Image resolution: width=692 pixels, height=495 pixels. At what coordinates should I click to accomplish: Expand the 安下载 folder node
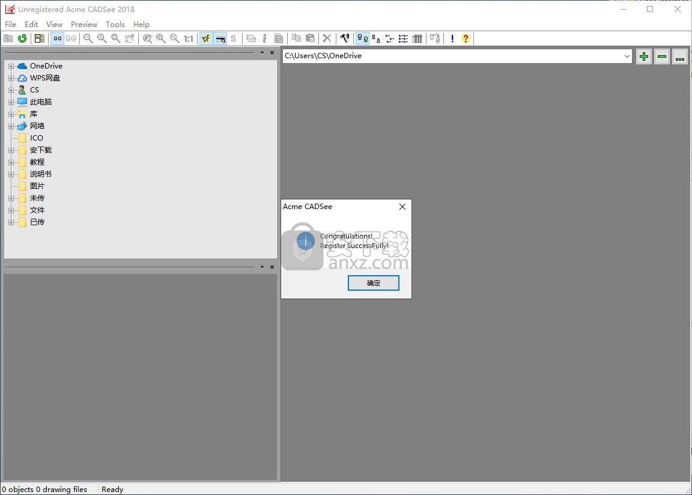tap(11, 150)
